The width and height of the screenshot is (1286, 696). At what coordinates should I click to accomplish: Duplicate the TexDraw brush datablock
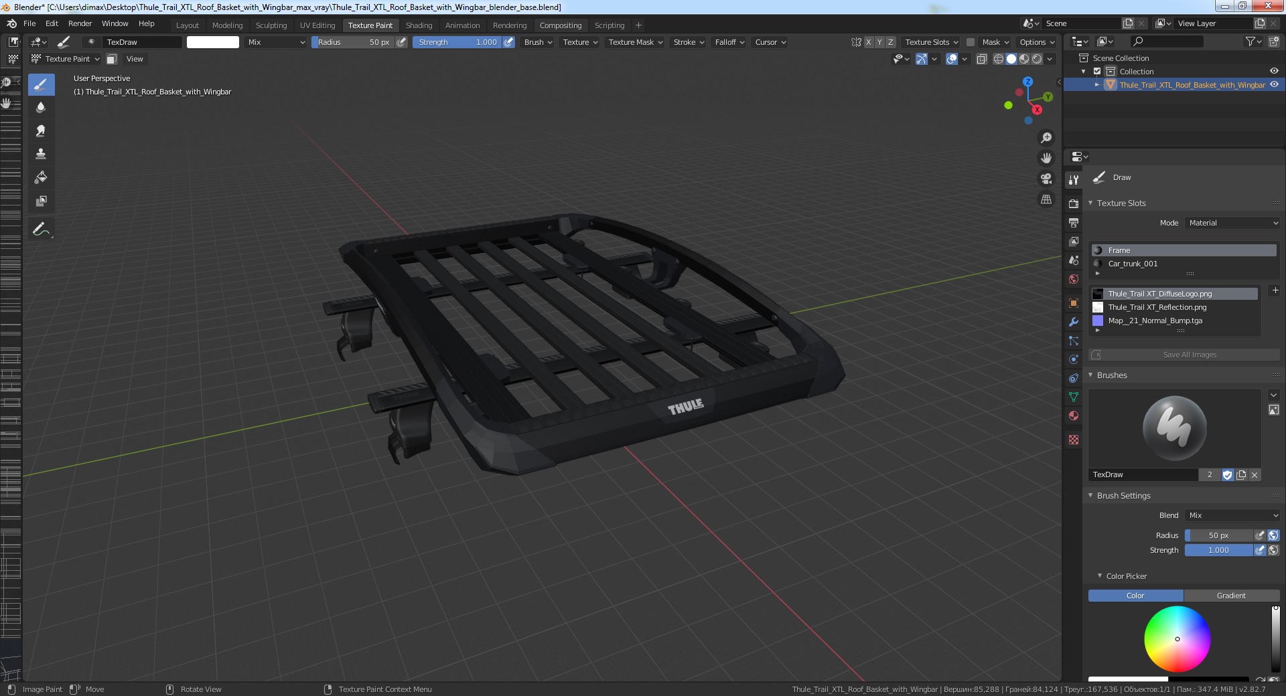(1241, 474)
